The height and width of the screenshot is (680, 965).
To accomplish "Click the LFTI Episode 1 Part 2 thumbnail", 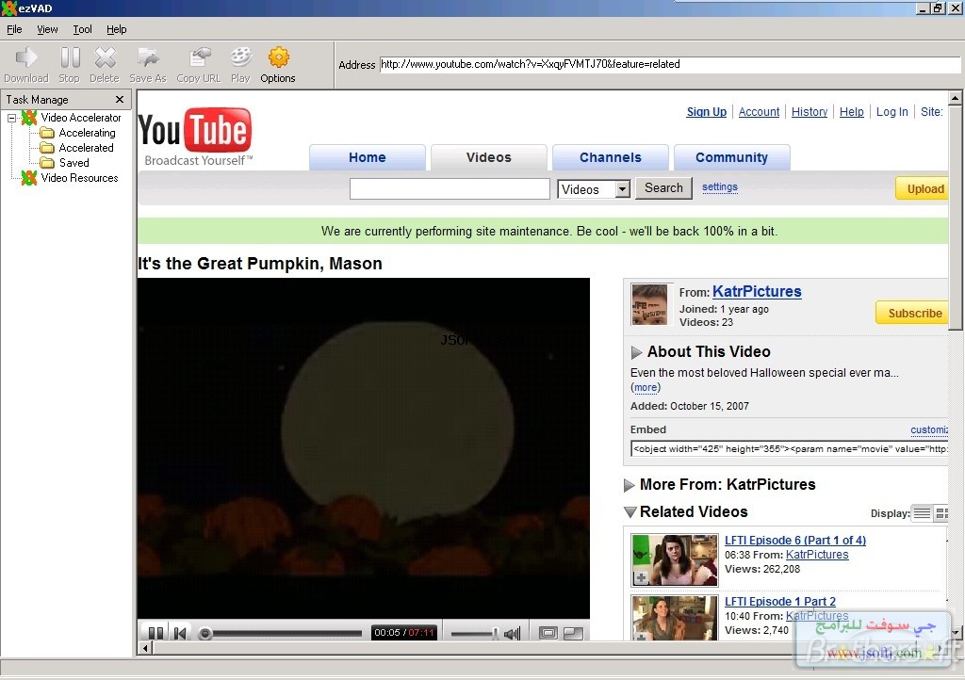I will pyautogui.click(x=675, y=618).
